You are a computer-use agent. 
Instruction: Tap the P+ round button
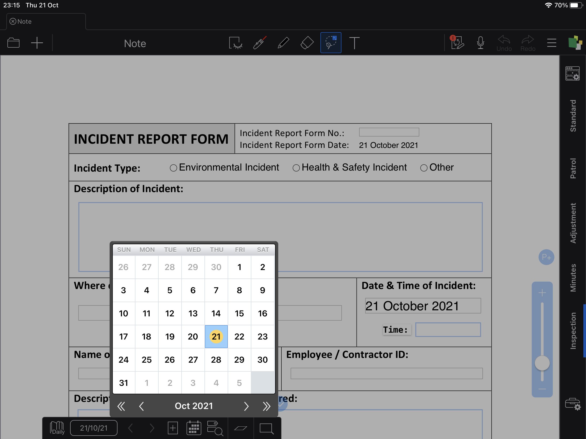click(546, 257)
